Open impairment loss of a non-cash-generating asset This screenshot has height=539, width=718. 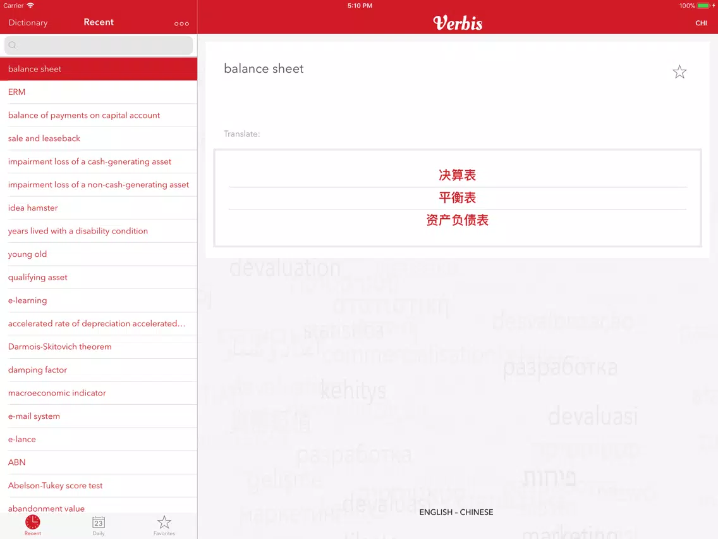point(99,185)
